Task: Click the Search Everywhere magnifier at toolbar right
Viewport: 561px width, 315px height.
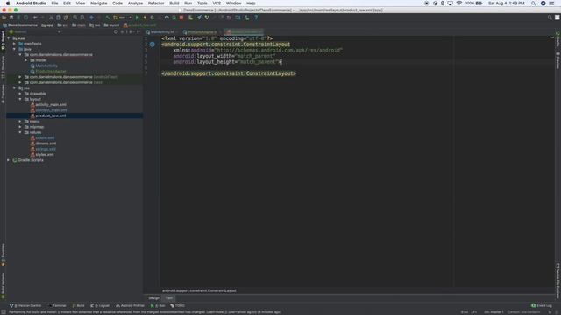Action: (550, 17)
